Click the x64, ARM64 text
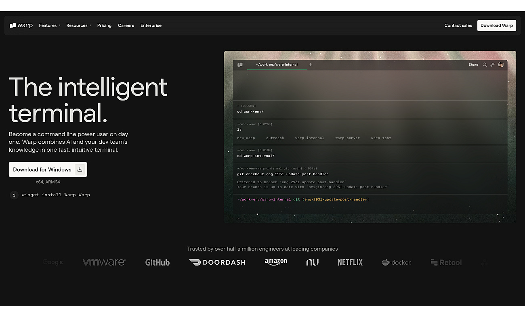This screenshot has height=318, width=525. (48, 182)
